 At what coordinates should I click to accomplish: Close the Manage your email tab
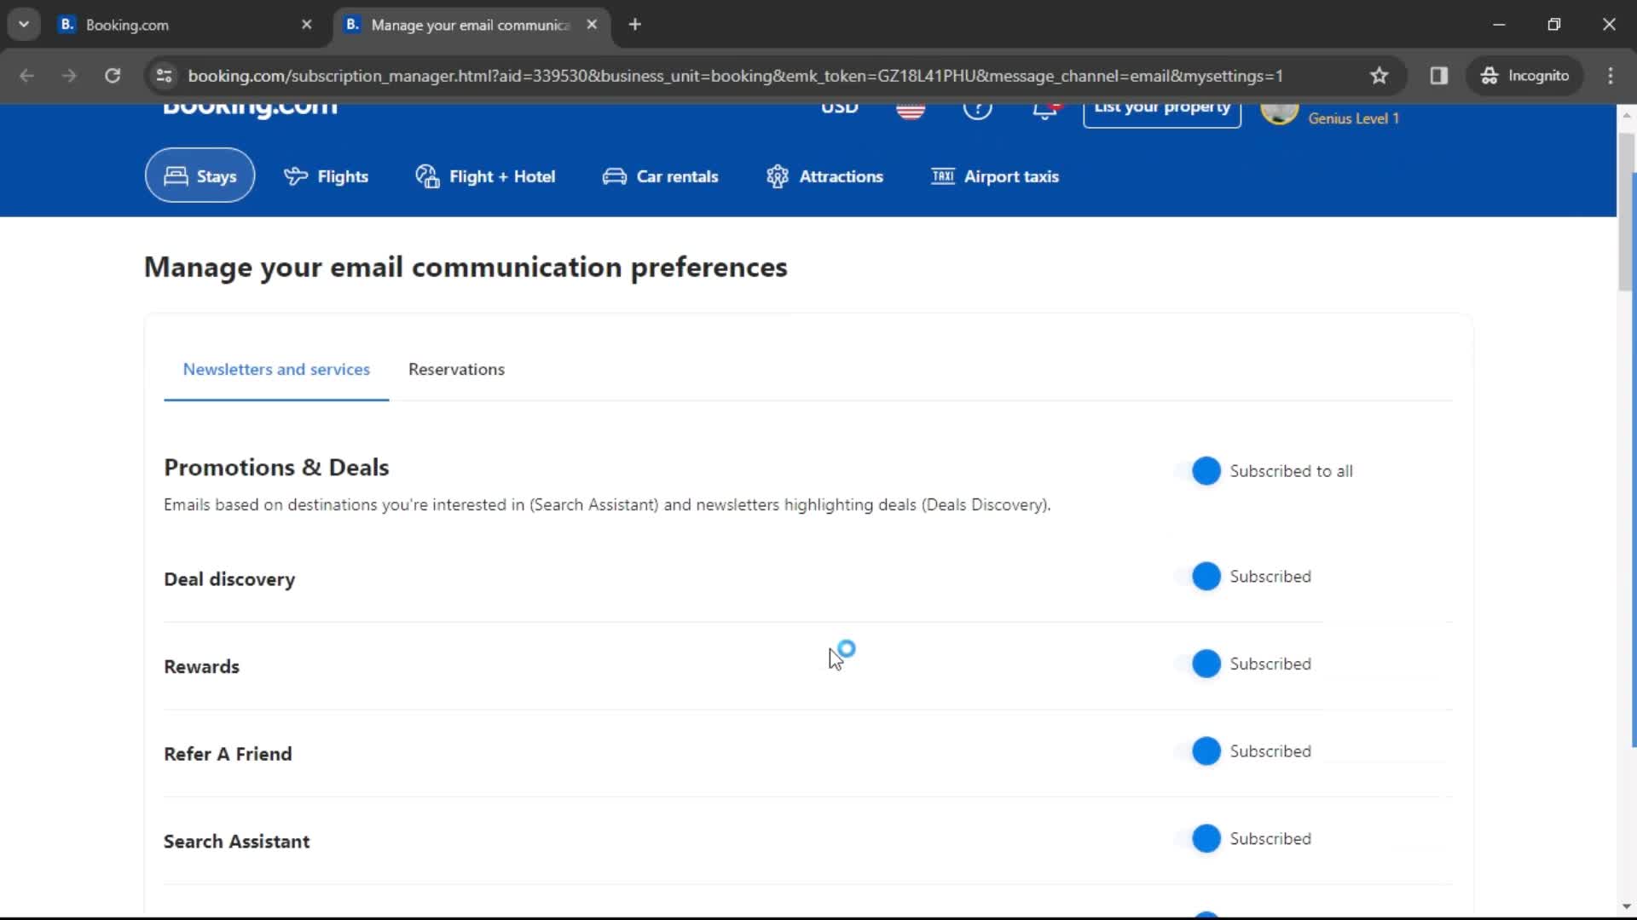592,25
